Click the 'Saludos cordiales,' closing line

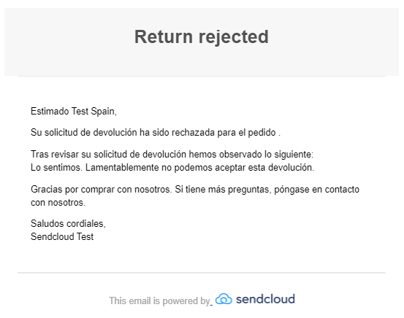[68, 224]
